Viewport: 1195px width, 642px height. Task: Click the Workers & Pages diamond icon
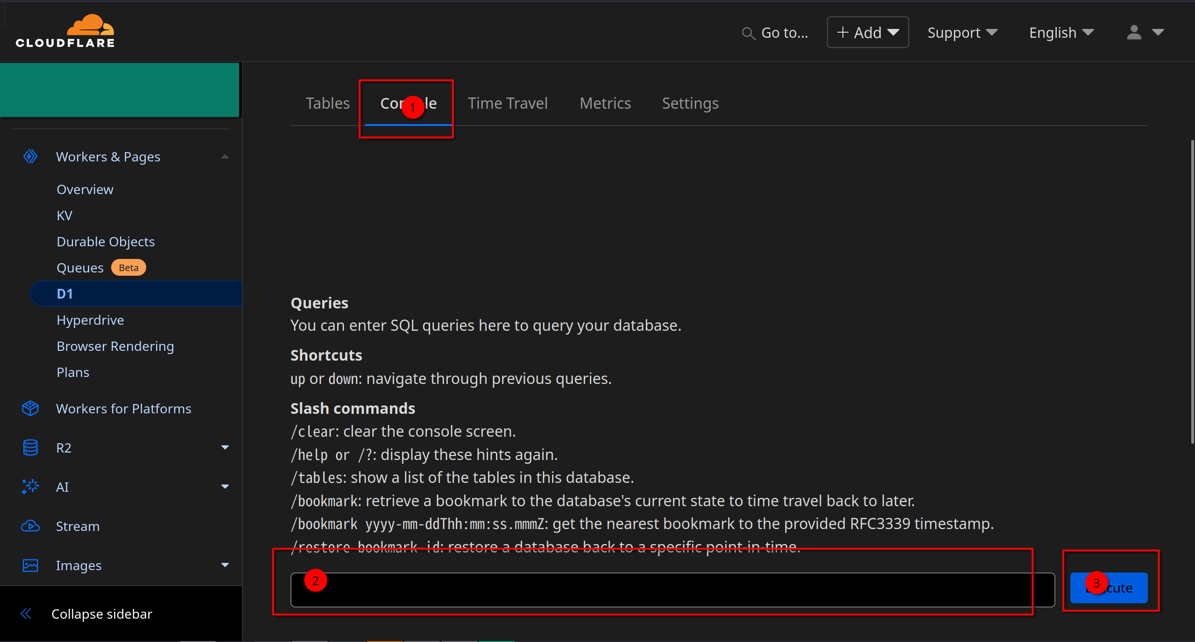(30, 156)
